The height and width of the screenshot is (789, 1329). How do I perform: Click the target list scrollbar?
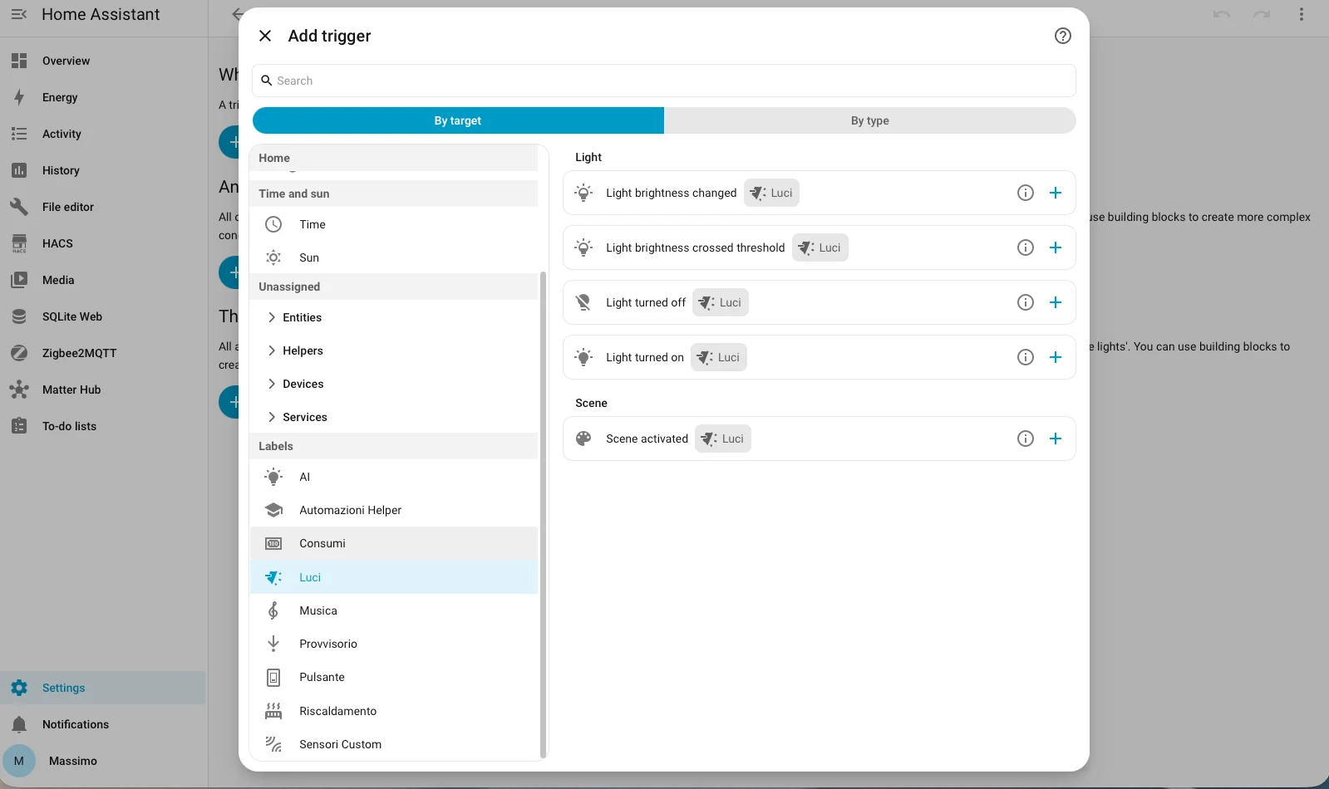[x=543, y=514]
